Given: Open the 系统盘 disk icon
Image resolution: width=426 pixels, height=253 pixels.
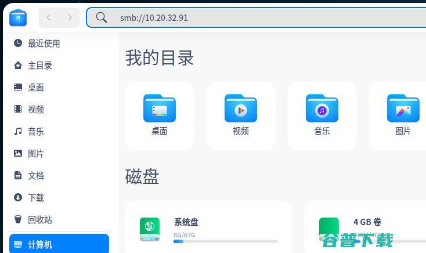Looking at the screenshot, I should [150, 229].
